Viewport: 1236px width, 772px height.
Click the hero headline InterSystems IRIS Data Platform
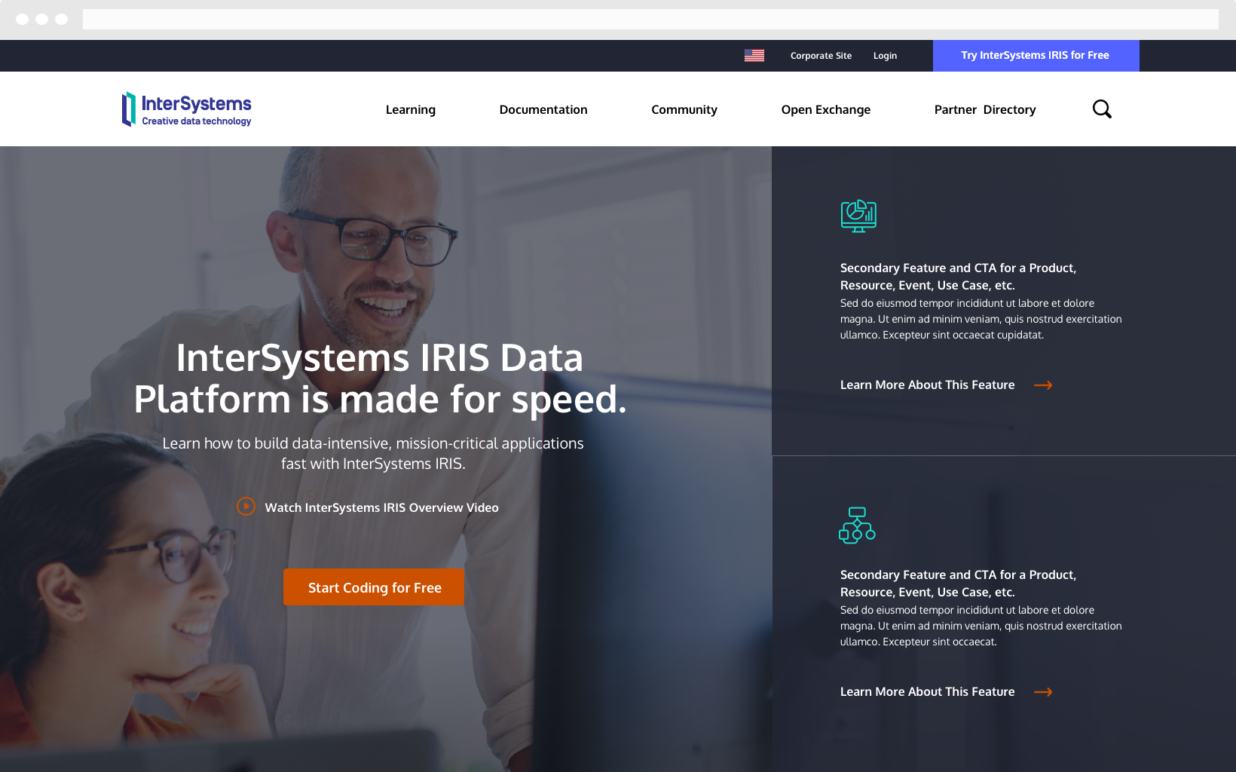(380, 378)
